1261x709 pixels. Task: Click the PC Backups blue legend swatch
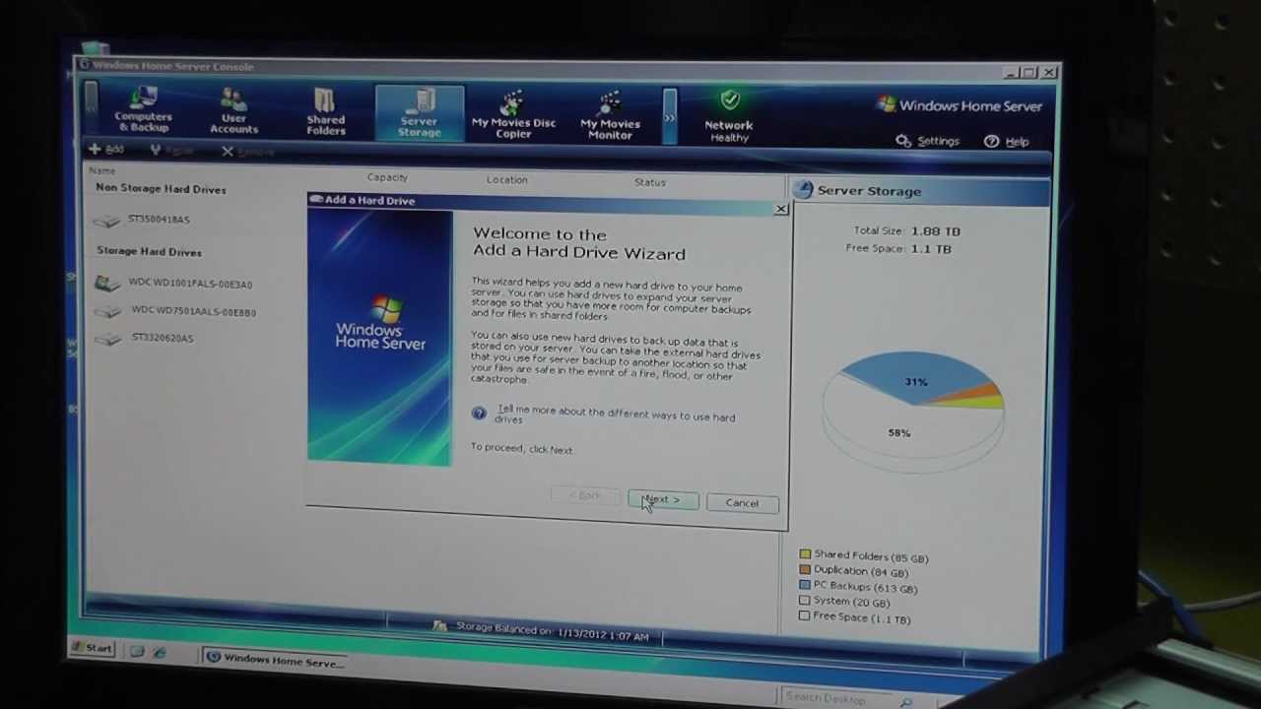[805, 585]
